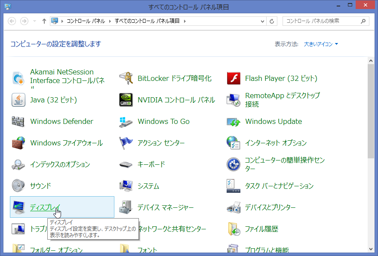The height and width of the screenshot is (256, 378).
Task: Open the デバイスとプリンター printer icon
Action: [x=234, y=207]
